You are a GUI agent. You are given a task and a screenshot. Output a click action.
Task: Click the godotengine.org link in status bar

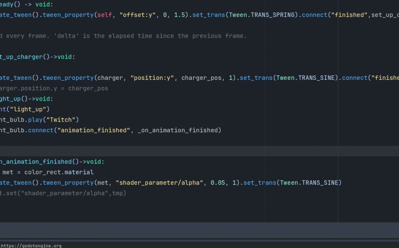(x=31, y=246)
